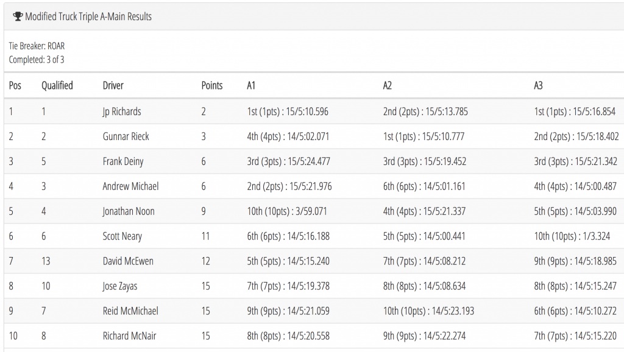Click the trophy icon beside the results title
Viewport: 624px width, 352px height.
click(18, 16)
